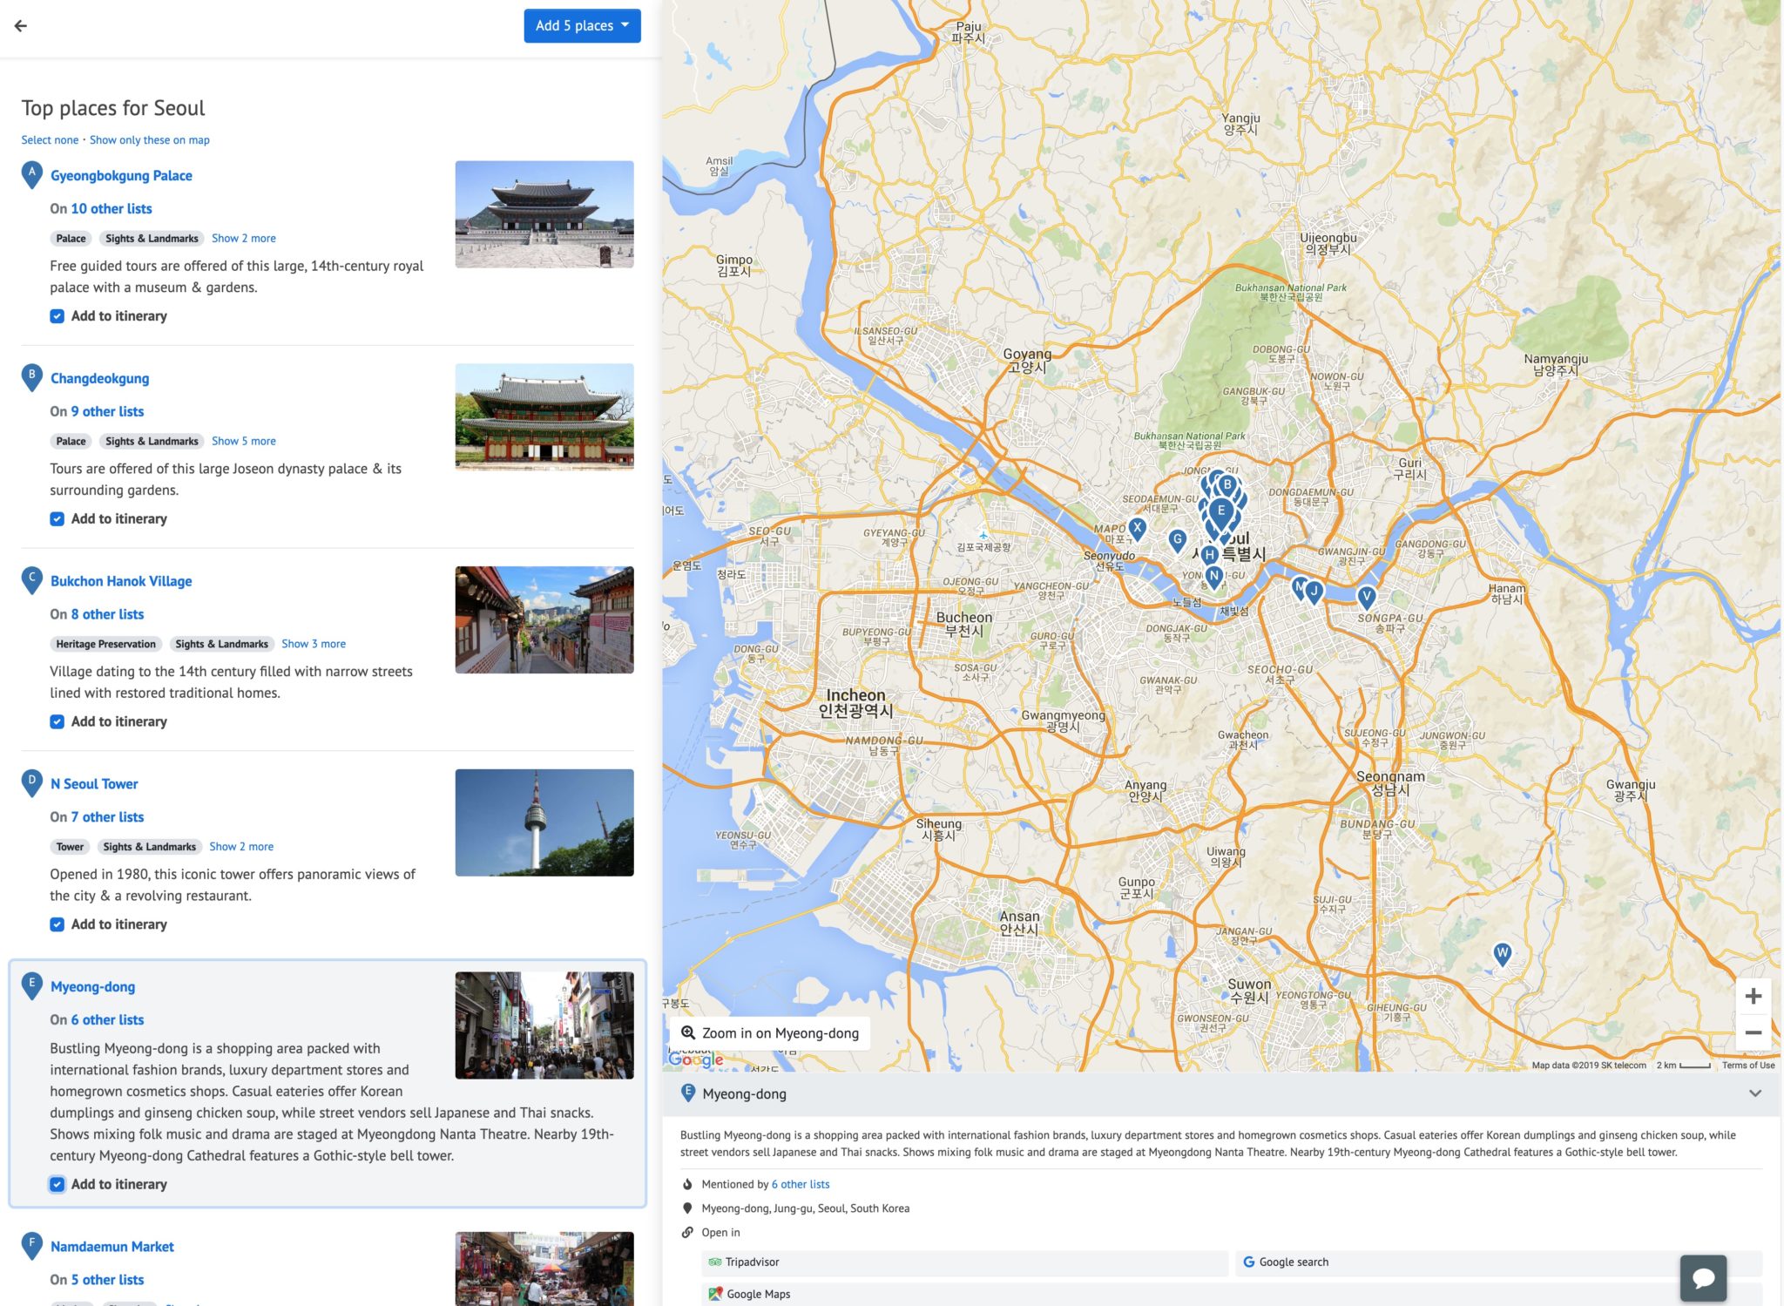Click marker V east of the river
1784x1306 pixels.
[1367, 596]
